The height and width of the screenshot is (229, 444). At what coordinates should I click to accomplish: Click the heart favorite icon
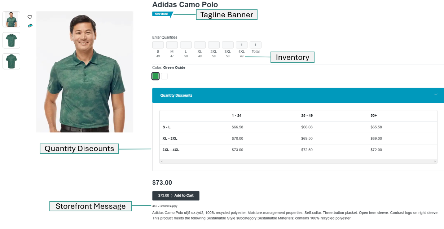coord(30,17)
